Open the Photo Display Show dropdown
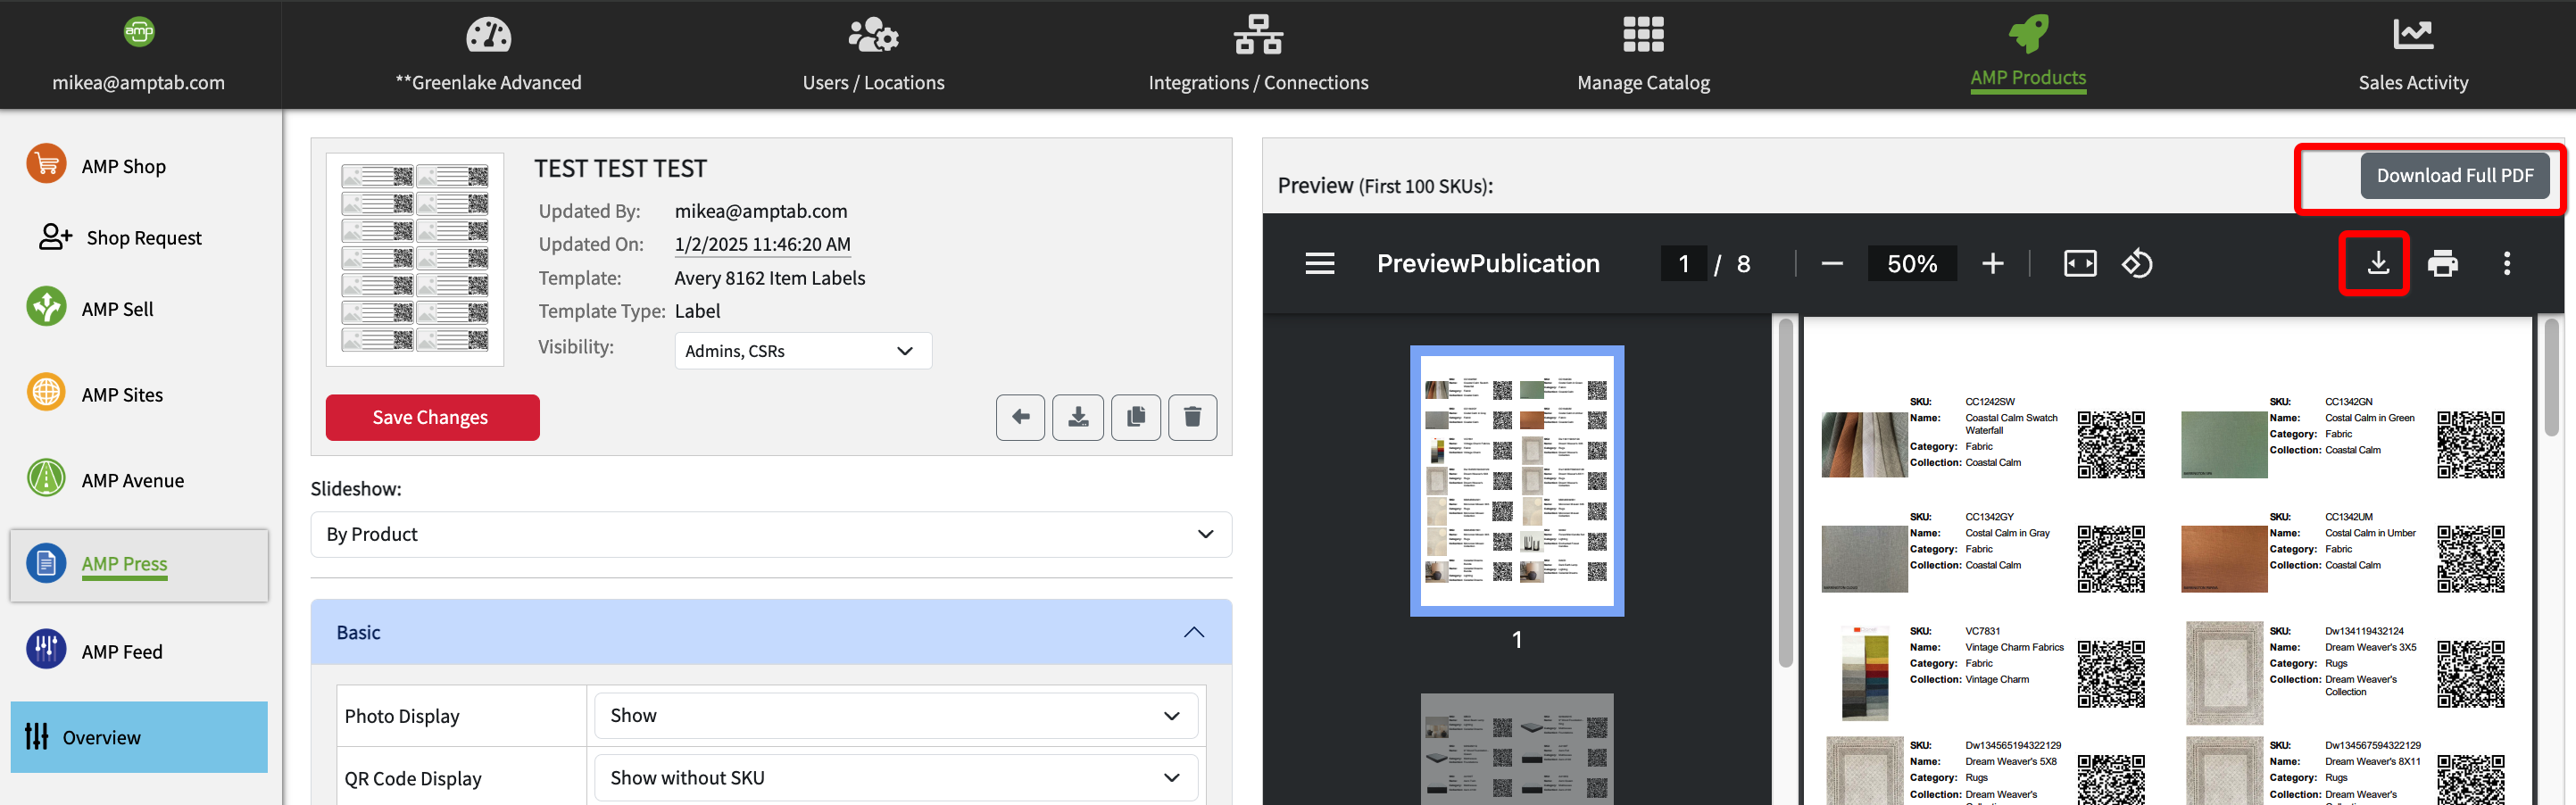The image size is (2576, 805). click(896, 715)
